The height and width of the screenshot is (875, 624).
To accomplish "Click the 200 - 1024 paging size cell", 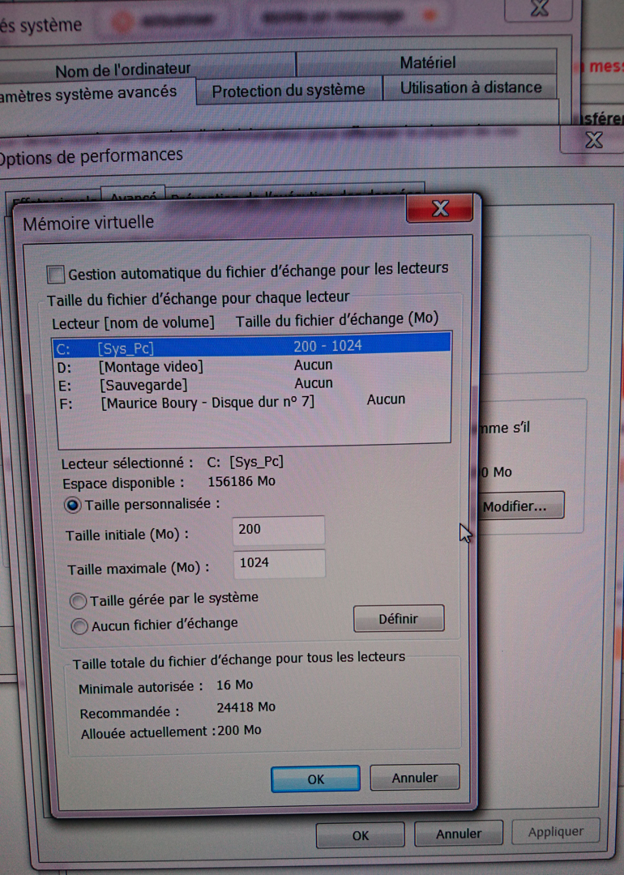I will coord(327,346).
